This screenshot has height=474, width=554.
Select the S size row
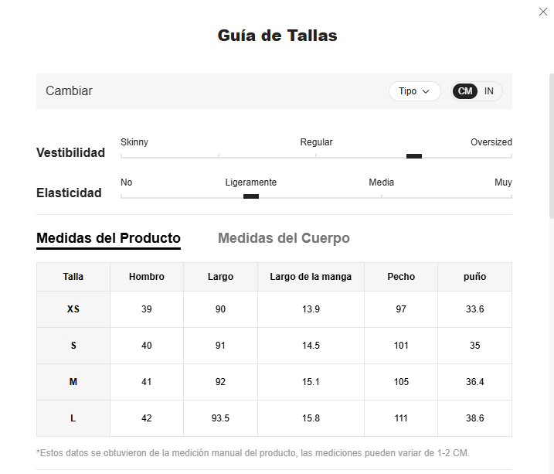[x=274, y=346]
